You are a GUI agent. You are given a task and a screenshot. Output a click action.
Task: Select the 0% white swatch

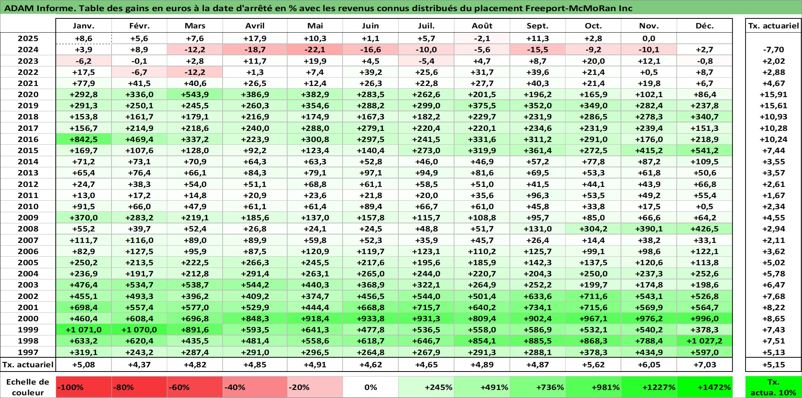pos(371,387)
